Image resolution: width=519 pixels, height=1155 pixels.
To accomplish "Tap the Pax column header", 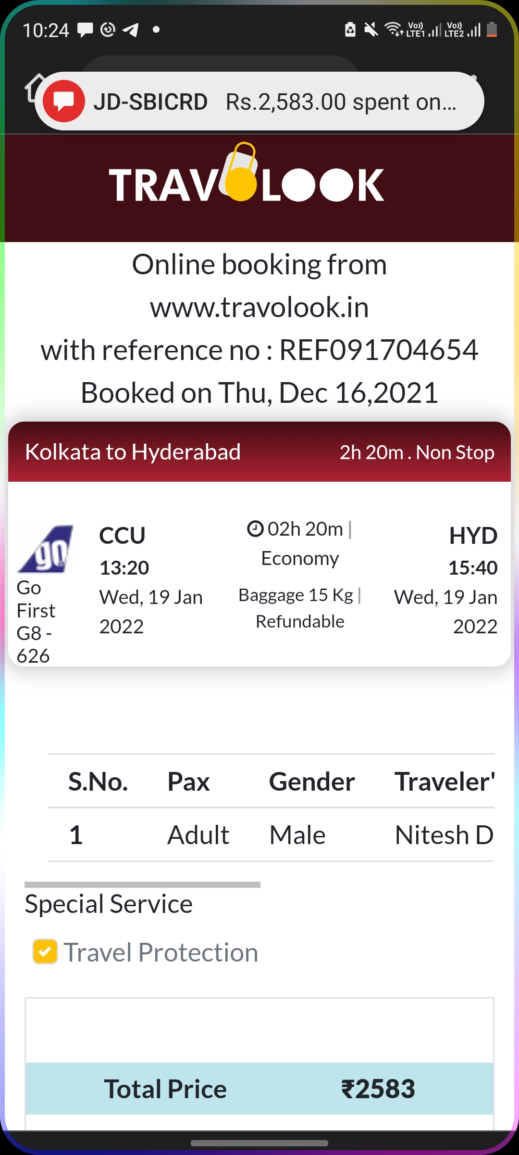I will (188, 781).
